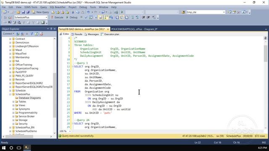Click the editor vertical scrollbar thumb
Image resolution: width=269 pixels, height=151 pixels.
(265, 53)
